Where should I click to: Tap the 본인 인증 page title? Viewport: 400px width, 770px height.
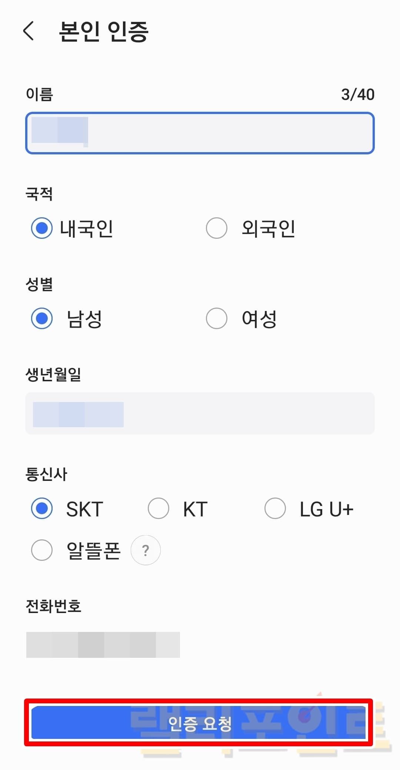click(104, 31)
